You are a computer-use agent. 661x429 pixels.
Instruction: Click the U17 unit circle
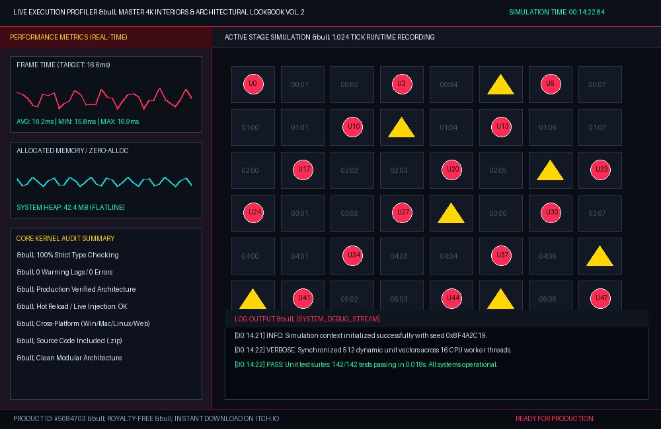[x=303, y=170]
